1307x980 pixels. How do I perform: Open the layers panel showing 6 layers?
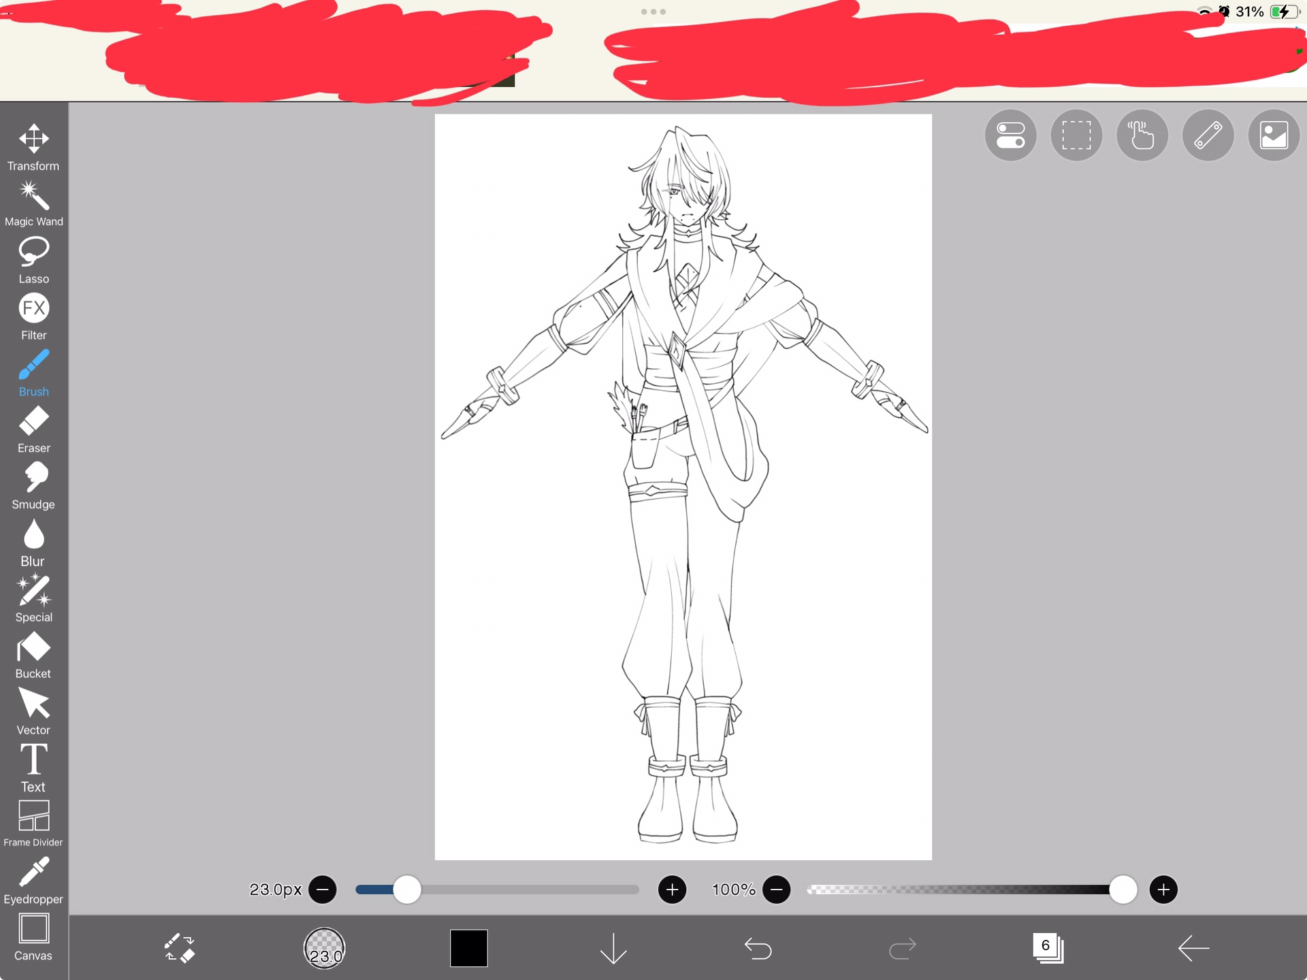pos(1046,947)
